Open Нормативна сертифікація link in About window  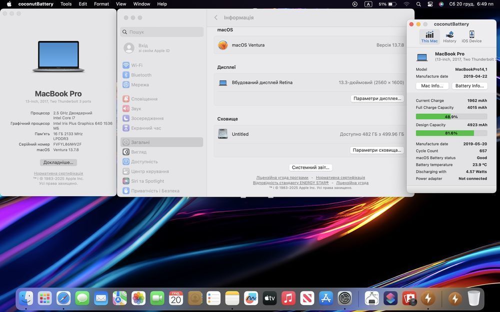click(58, 174)
